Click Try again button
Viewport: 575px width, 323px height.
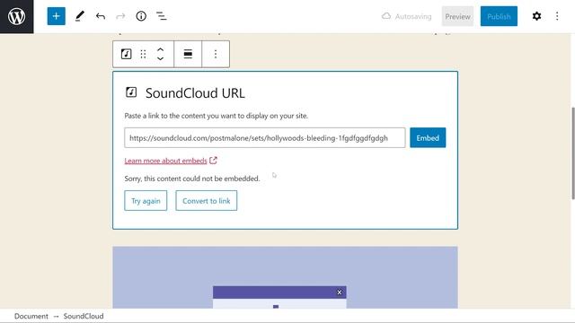tap(146, 201)
